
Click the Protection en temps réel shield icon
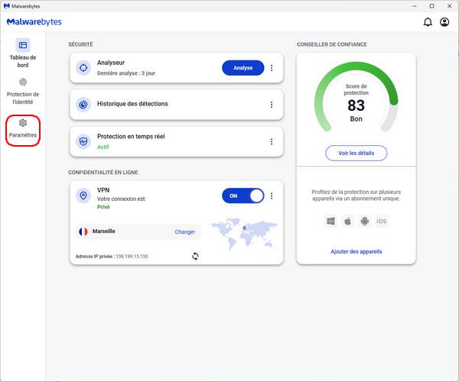click(83, 142)
